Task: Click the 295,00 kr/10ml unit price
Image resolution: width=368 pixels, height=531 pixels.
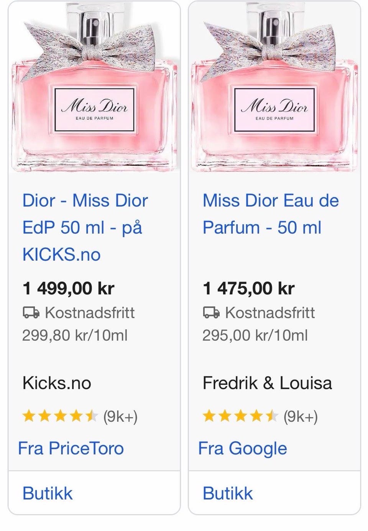Action: pos(255,335)
